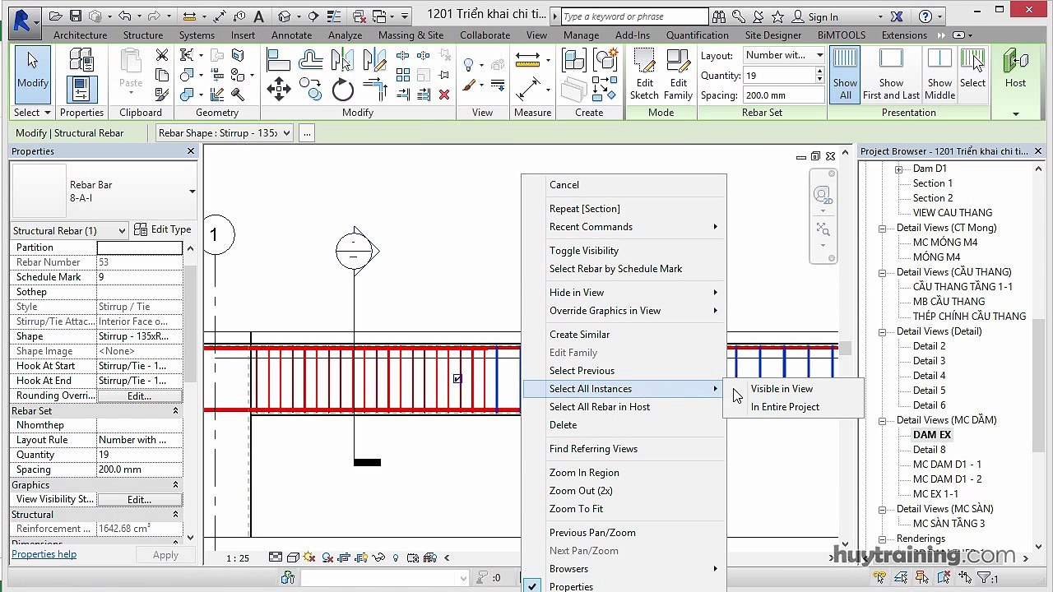Click the Help question mark icon

(x=925, y=16)
